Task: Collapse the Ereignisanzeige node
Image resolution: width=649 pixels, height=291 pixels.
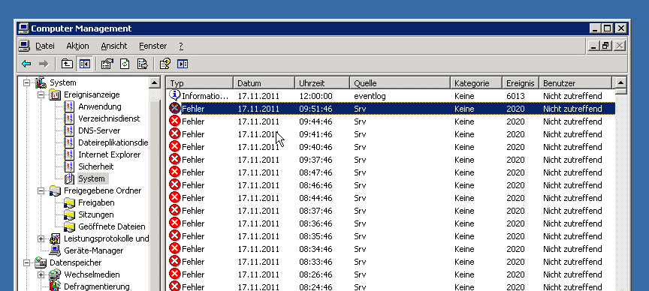Action: click(41, 94)
